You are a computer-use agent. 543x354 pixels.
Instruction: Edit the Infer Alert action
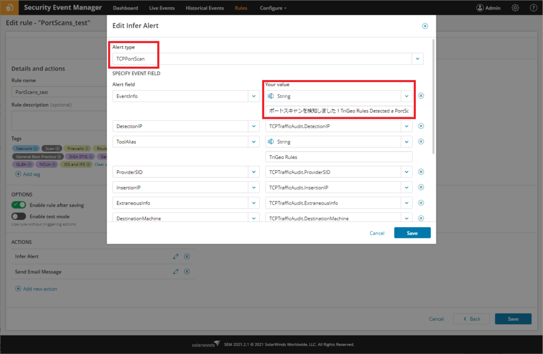(176, 256)
